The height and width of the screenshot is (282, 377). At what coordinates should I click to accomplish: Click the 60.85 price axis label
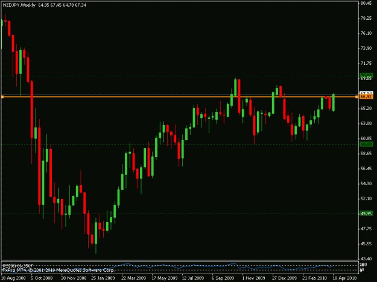pos(366,138)
